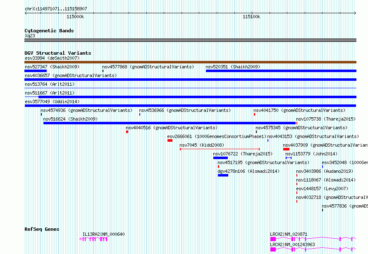Click nsv4037909 gnomAD variant label
The height and width of the screenshot is (254, 368).
click(325, 145)
